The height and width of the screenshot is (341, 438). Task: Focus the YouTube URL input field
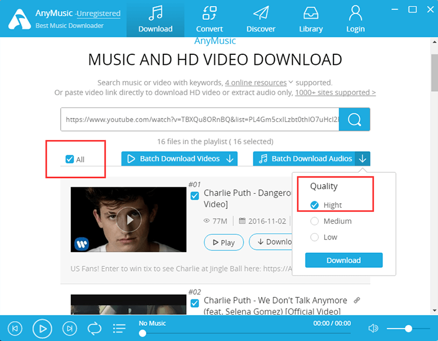click(x=200, y=120)
